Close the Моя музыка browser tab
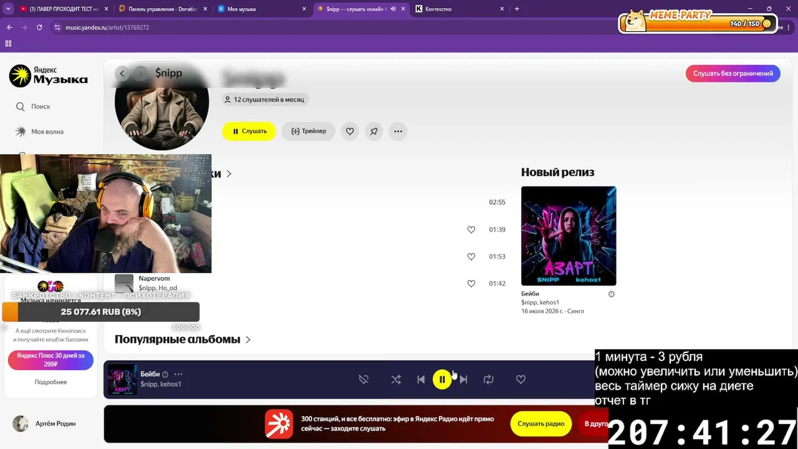This screenshot has width=798, height=449. [304, 9]
